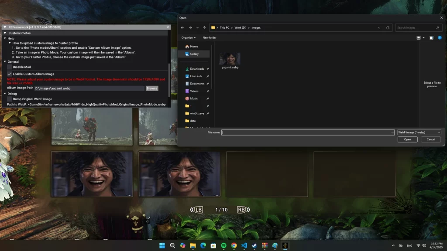
Task: Click the Downloads pin icon in sidebar
Action: [x=208, y=69]
